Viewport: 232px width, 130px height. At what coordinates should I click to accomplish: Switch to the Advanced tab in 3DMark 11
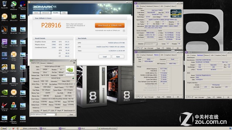coord(46,13)
